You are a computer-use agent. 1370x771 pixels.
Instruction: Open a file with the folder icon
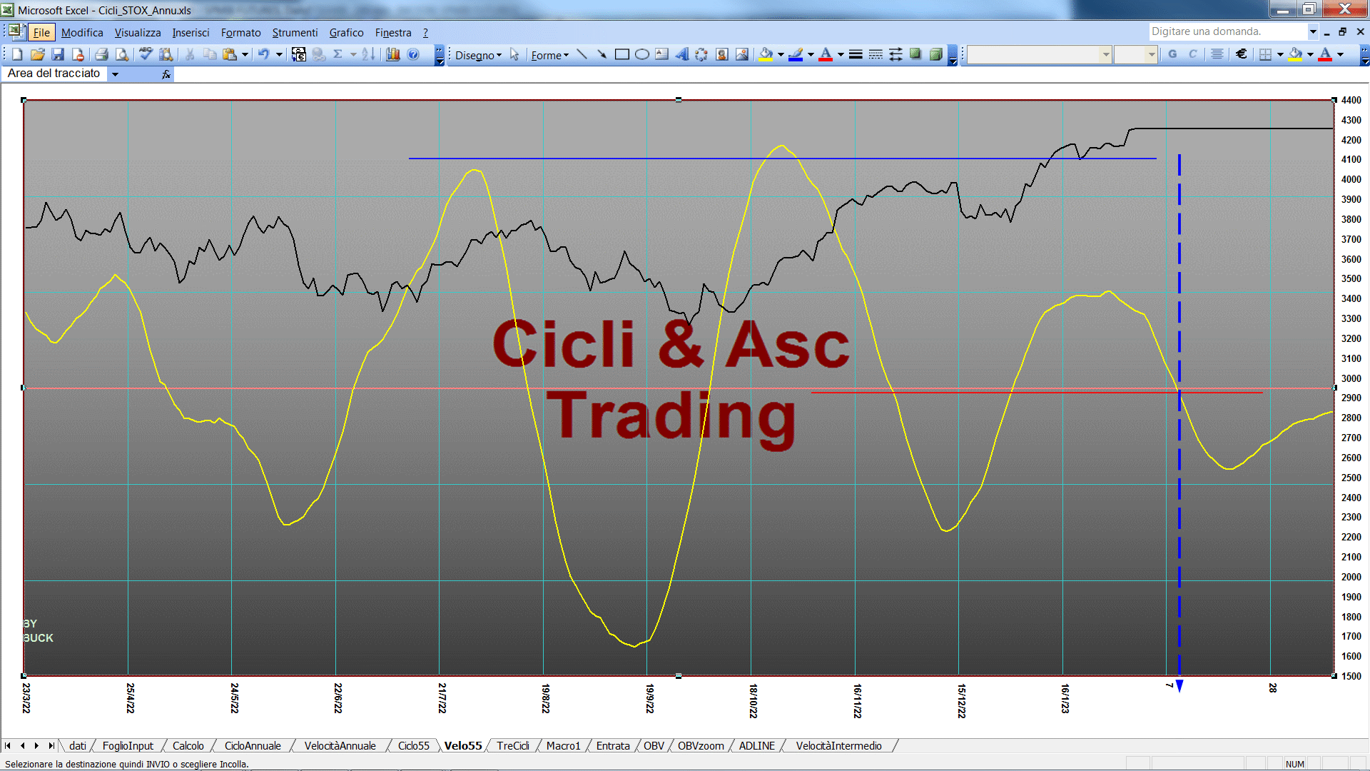coord(38,54)
